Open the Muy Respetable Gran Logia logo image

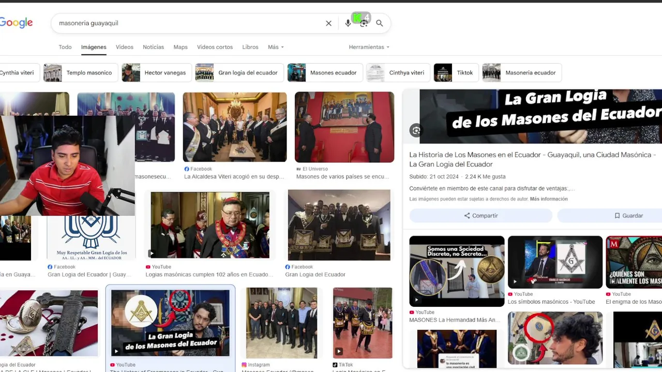coord(91,238)
